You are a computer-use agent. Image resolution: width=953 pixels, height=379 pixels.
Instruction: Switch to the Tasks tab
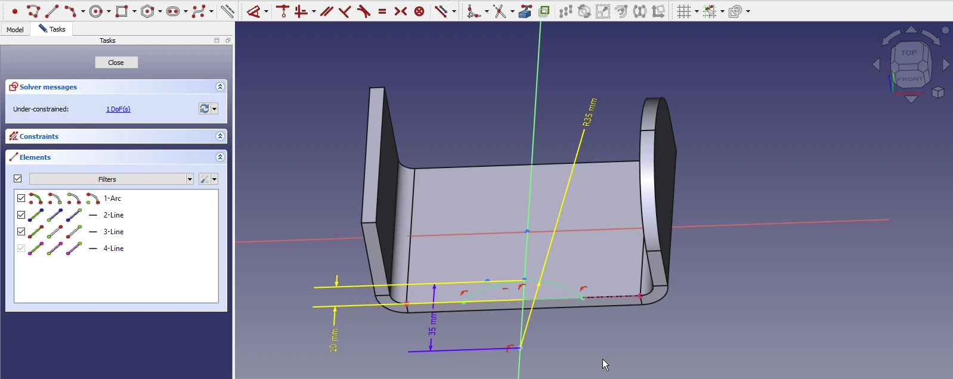(x=52, y=29)
